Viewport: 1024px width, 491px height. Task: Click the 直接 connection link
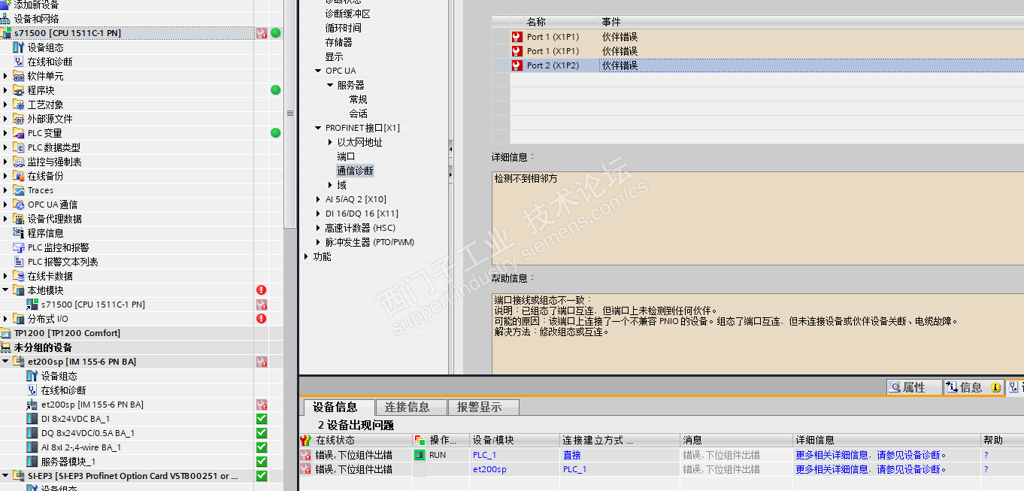tap(572, 455)
